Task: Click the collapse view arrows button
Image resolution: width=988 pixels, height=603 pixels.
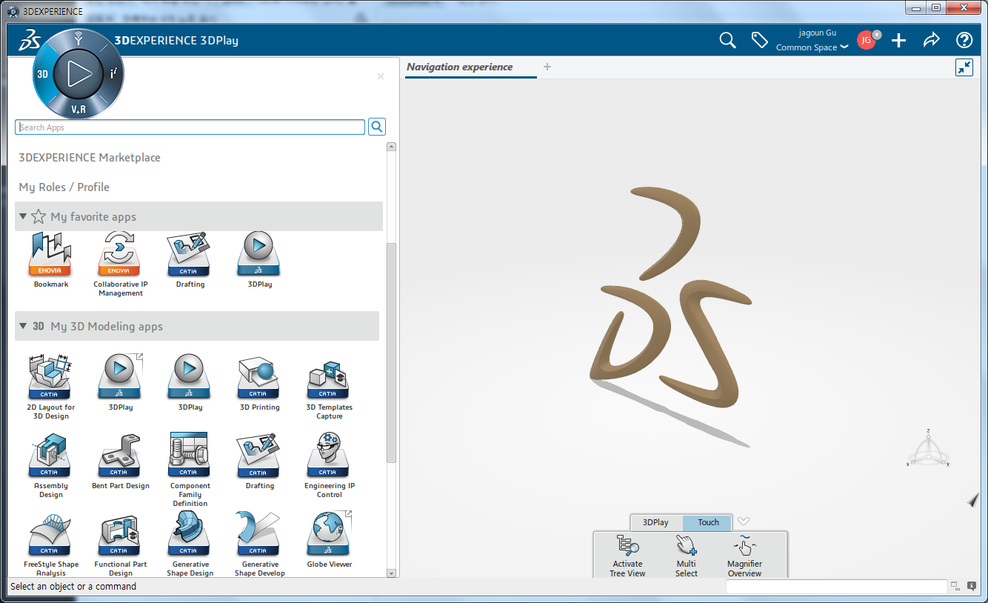Action: coord(964,67)
